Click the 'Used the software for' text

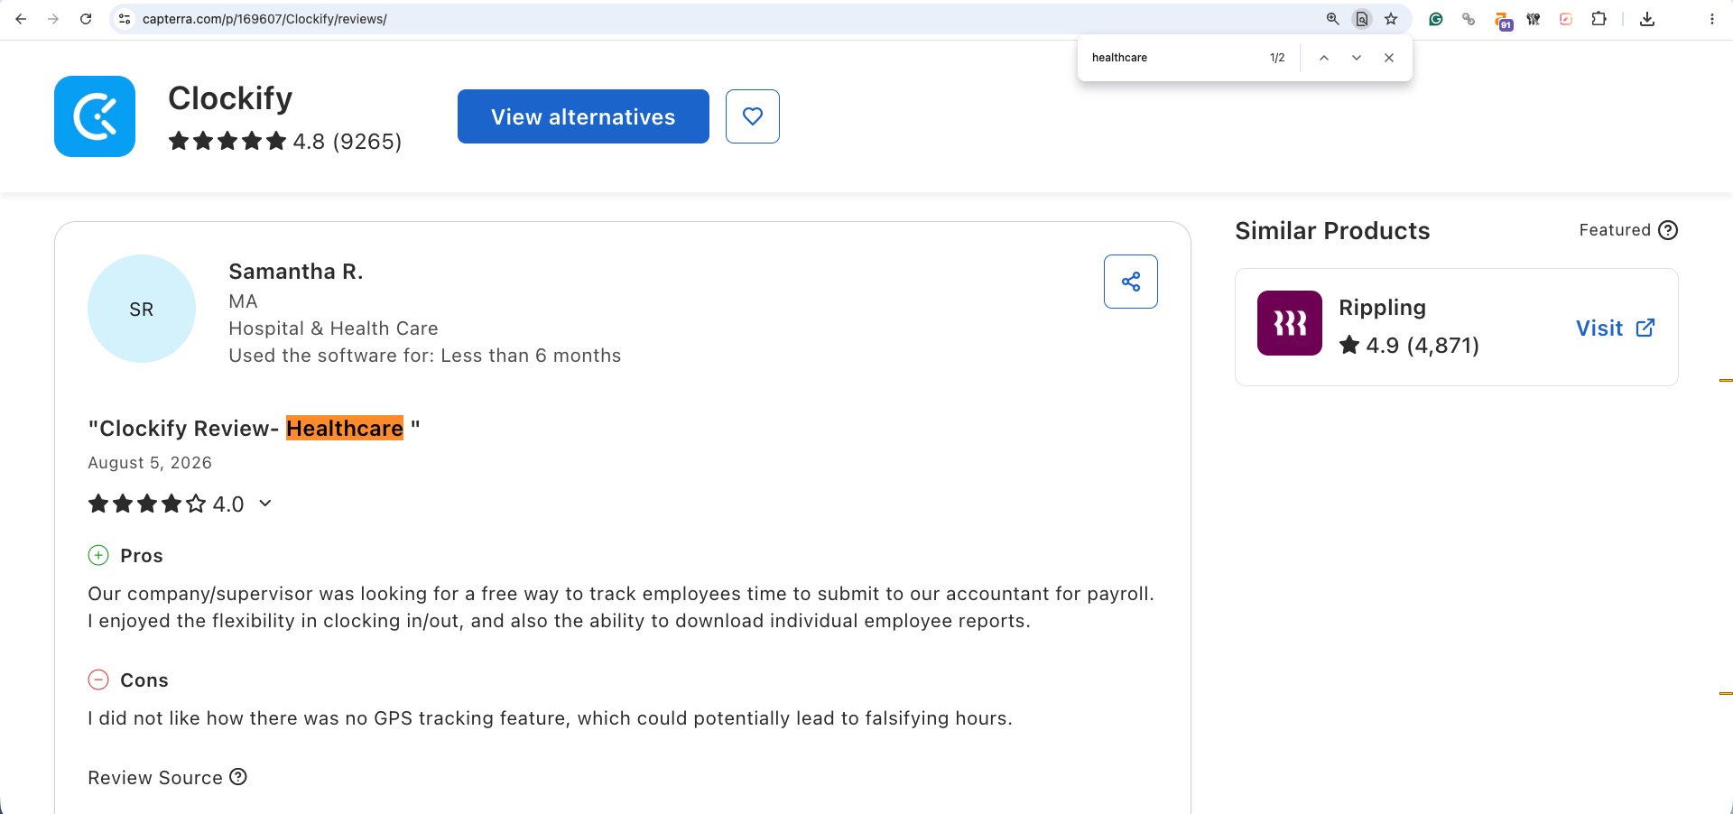pyautogui.click(x=424, y=356)
